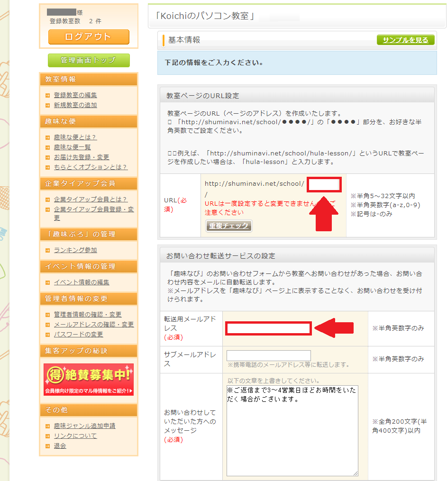Open 新規教室の追加 link
The width and height of the screenshot is (447, 481).
click(x=75, y=105)
